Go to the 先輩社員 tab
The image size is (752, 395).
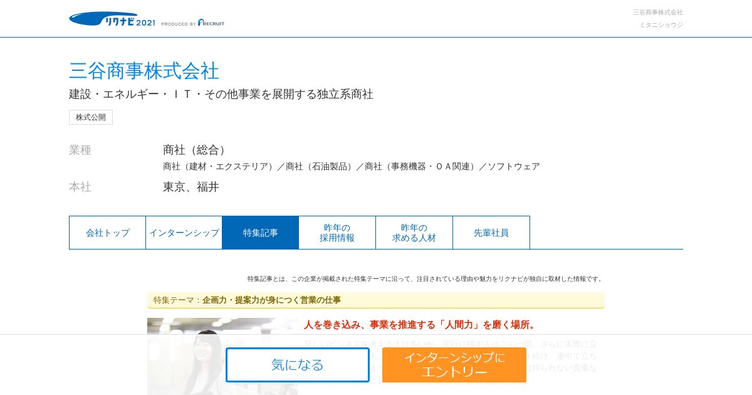tap(491, 233)
